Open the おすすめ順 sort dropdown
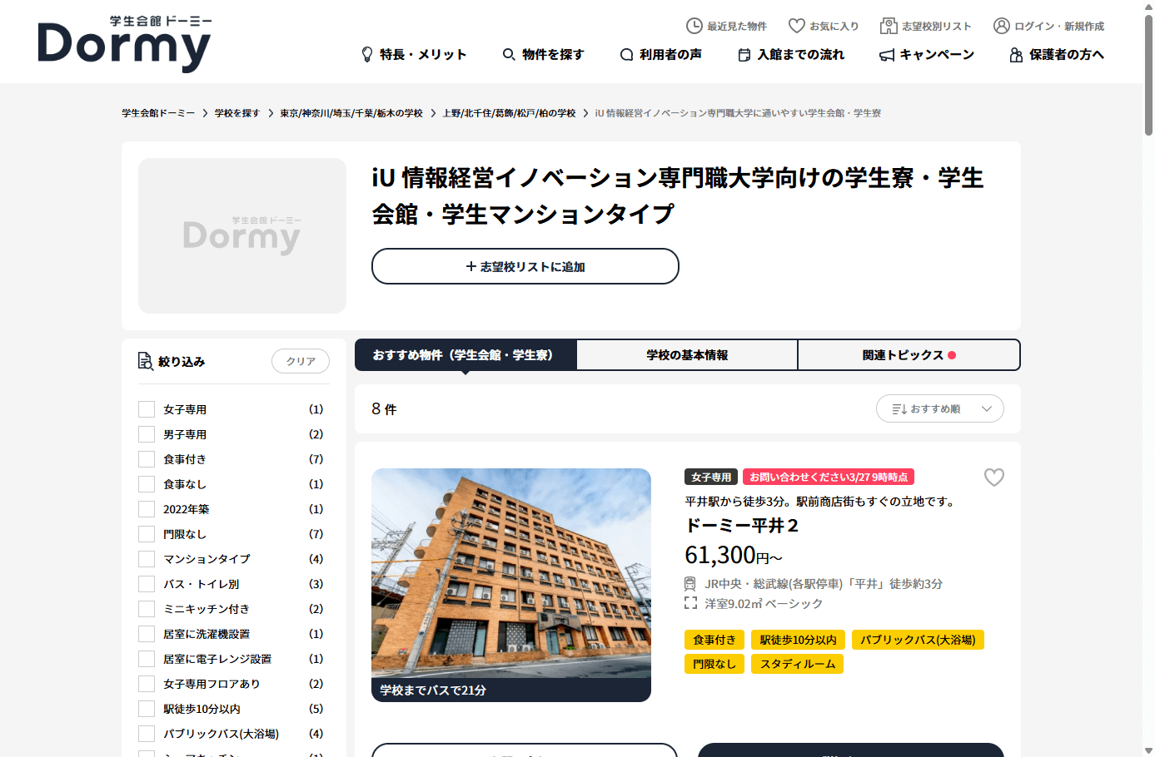This screenshot has height=757, width=1155. click(939, 408)
